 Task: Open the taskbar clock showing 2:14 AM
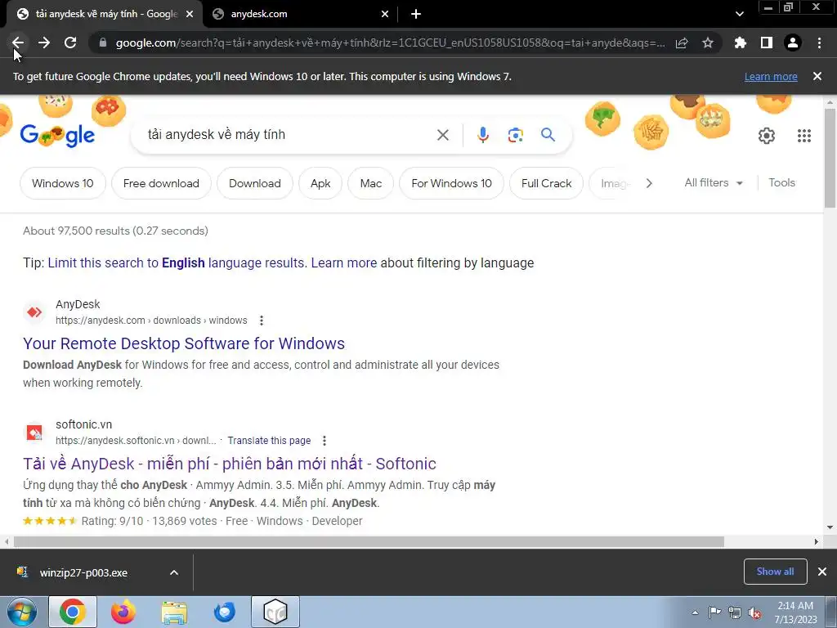coord(795,612)
